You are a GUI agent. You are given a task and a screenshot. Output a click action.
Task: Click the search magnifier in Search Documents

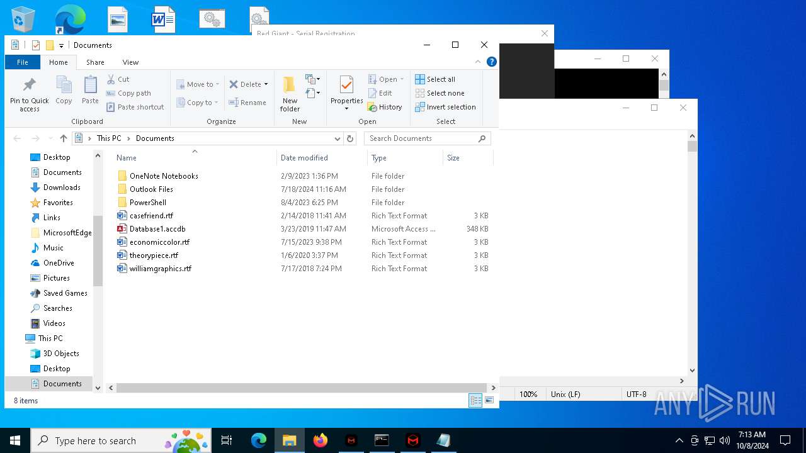click(x=482, y=138)
